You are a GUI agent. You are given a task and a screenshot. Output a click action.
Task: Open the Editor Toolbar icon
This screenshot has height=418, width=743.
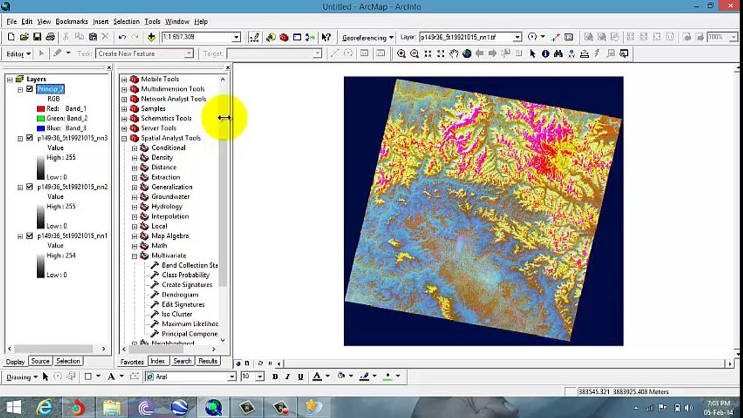coord(255,37)
